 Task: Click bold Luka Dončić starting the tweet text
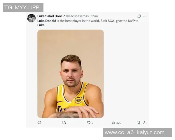(x=47, y=21)
